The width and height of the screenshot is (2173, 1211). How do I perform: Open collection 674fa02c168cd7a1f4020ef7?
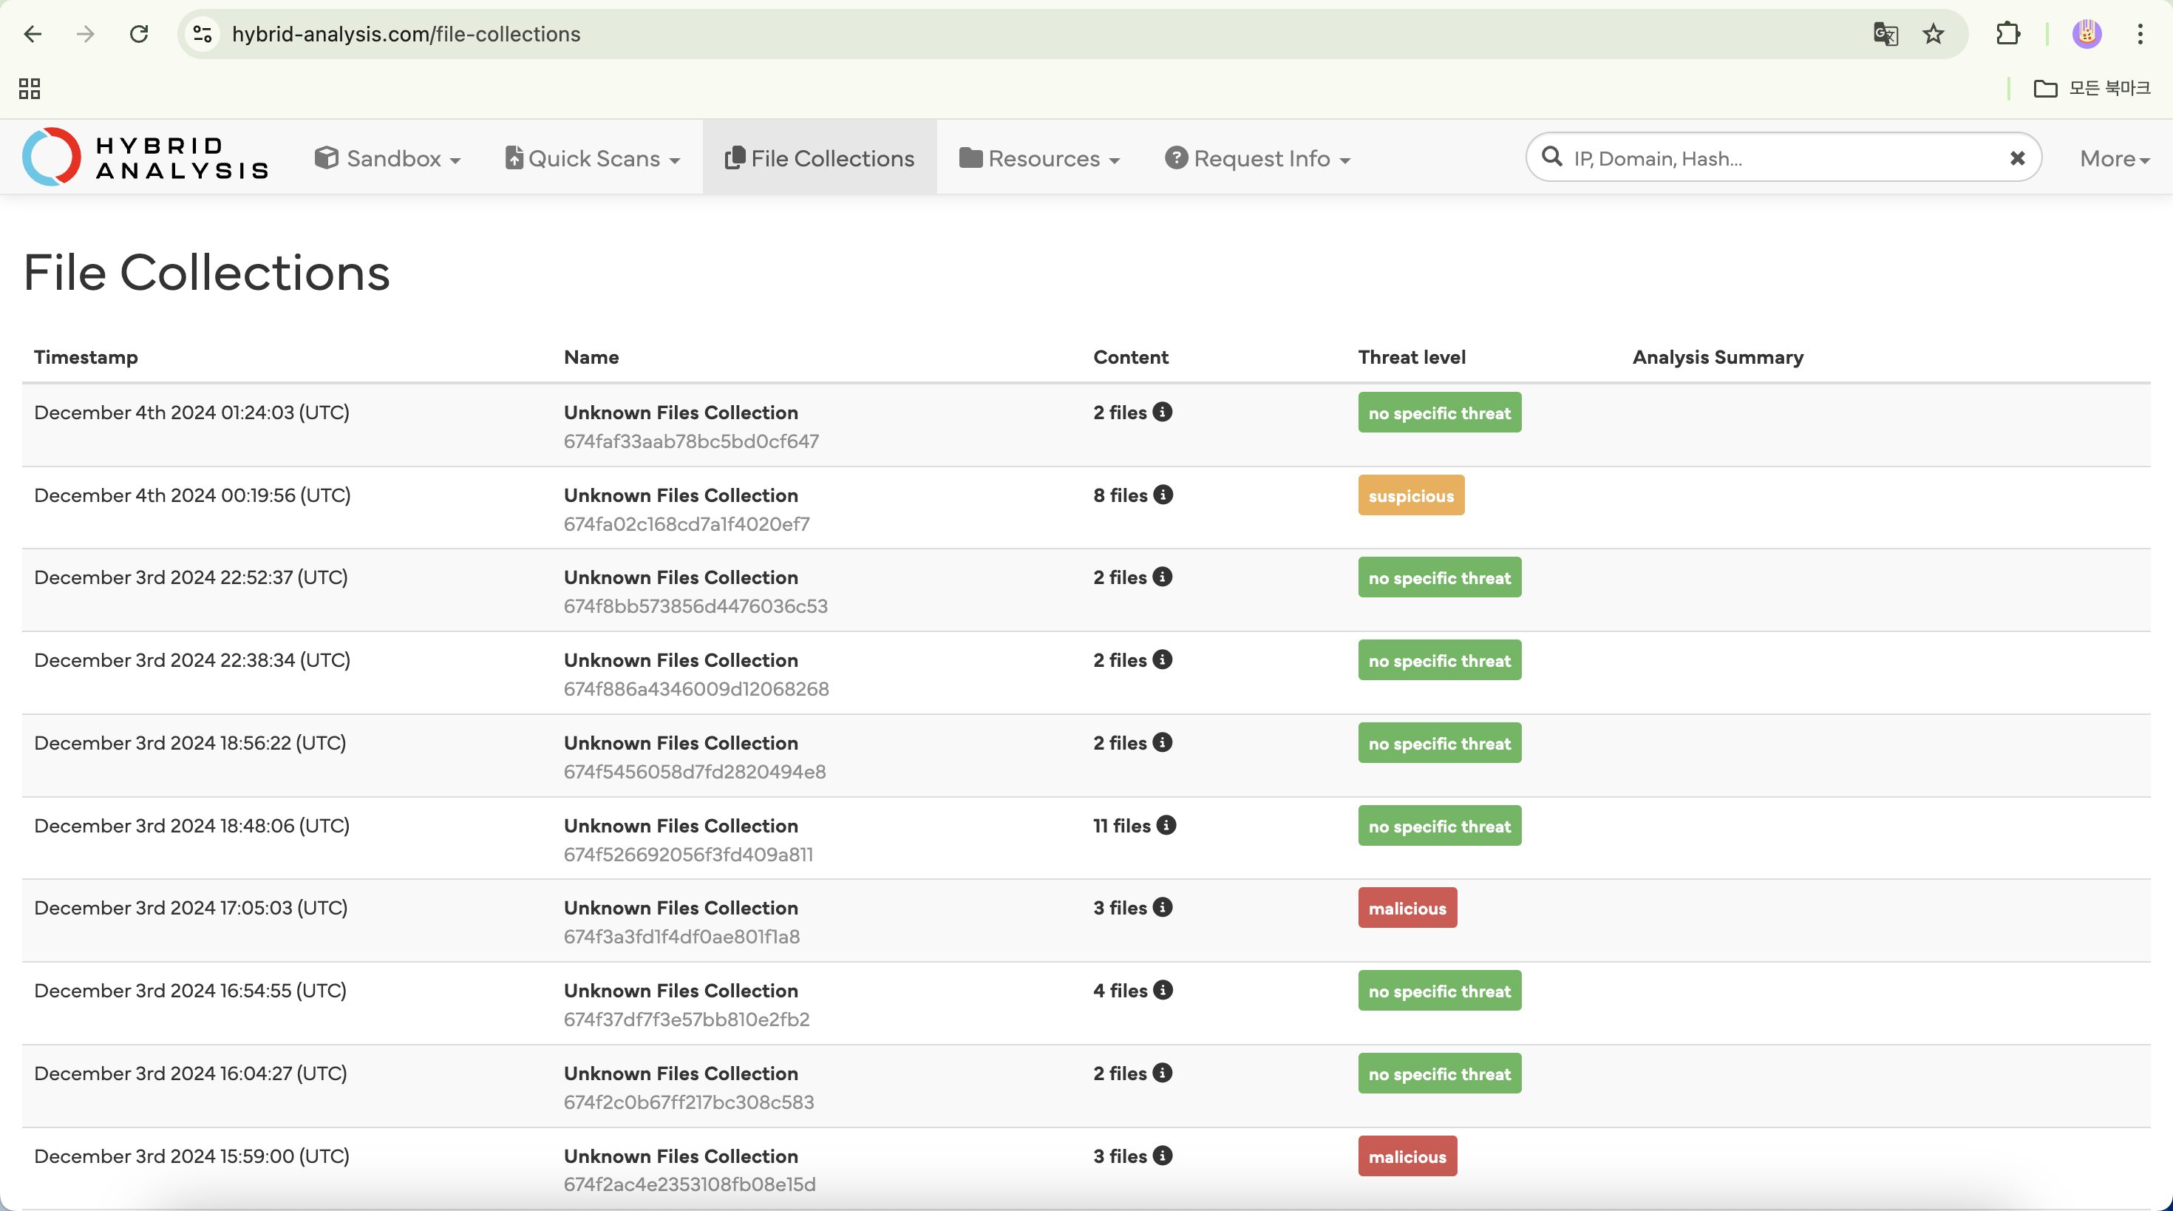(x=680, y=495)
